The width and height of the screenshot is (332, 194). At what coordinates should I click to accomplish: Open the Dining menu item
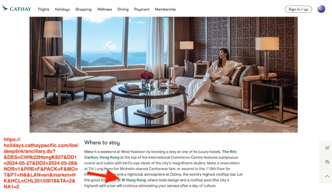[123, 9]
